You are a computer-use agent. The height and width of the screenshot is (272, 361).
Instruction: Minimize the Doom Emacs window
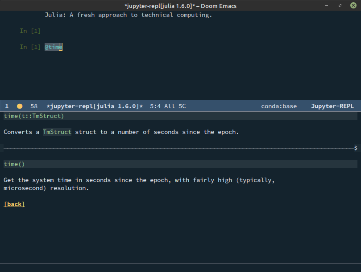(327, 5)
